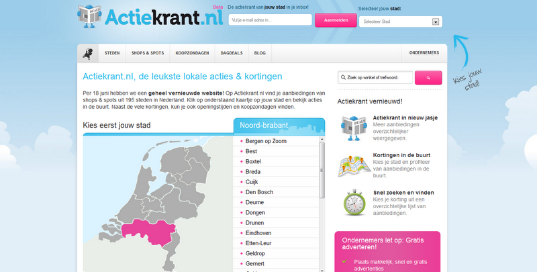Open the DAGDEALS menu item
The image size is (537, 272).
(x=232, y=53)
